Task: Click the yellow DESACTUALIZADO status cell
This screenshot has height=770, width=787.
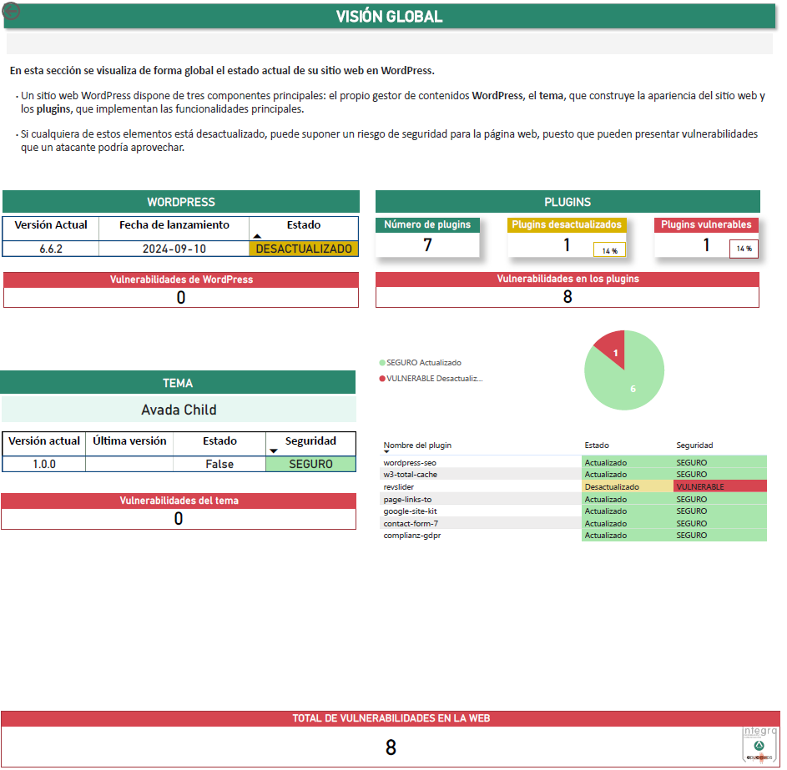Action: [x=303, y=249]
